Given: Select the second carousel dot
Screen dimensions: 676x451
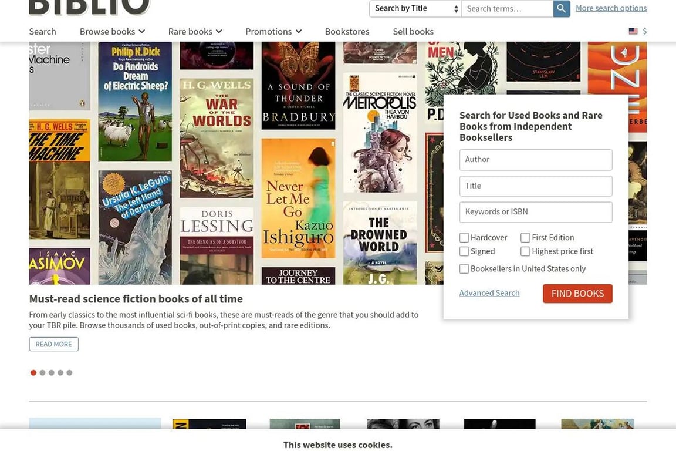Looking at the screenshot, I should click(42, 372).
